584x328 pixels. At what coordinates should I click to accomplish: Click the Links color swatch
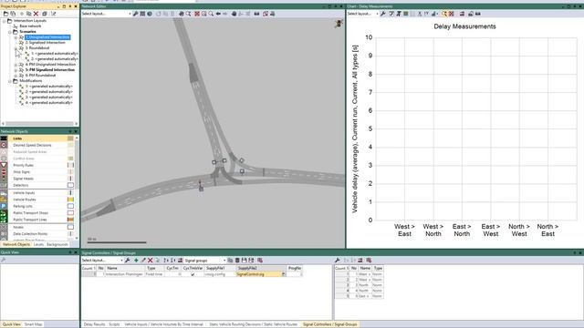pos(70,138)
